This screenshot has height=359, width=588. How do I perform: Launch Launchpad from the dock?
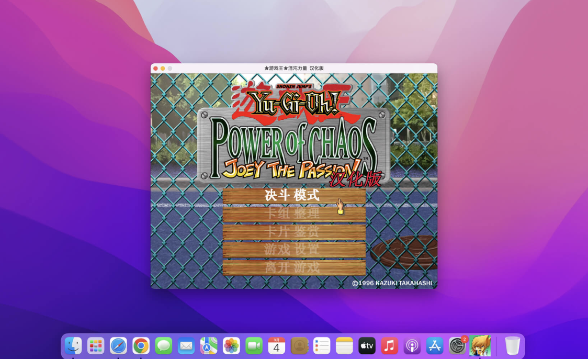pyautogui.click(x=96, y=345)
